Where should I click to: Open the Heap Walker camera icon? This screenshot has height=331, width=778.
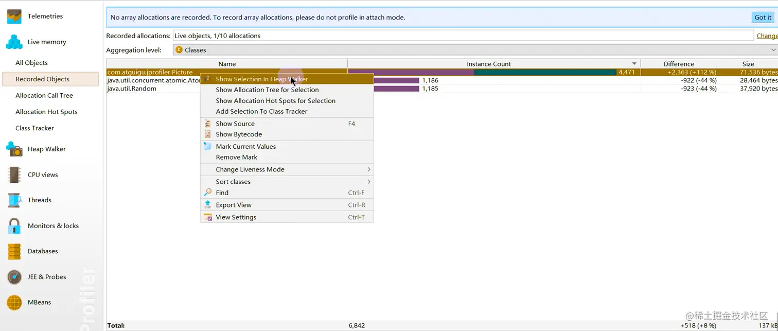coord(14,149)
